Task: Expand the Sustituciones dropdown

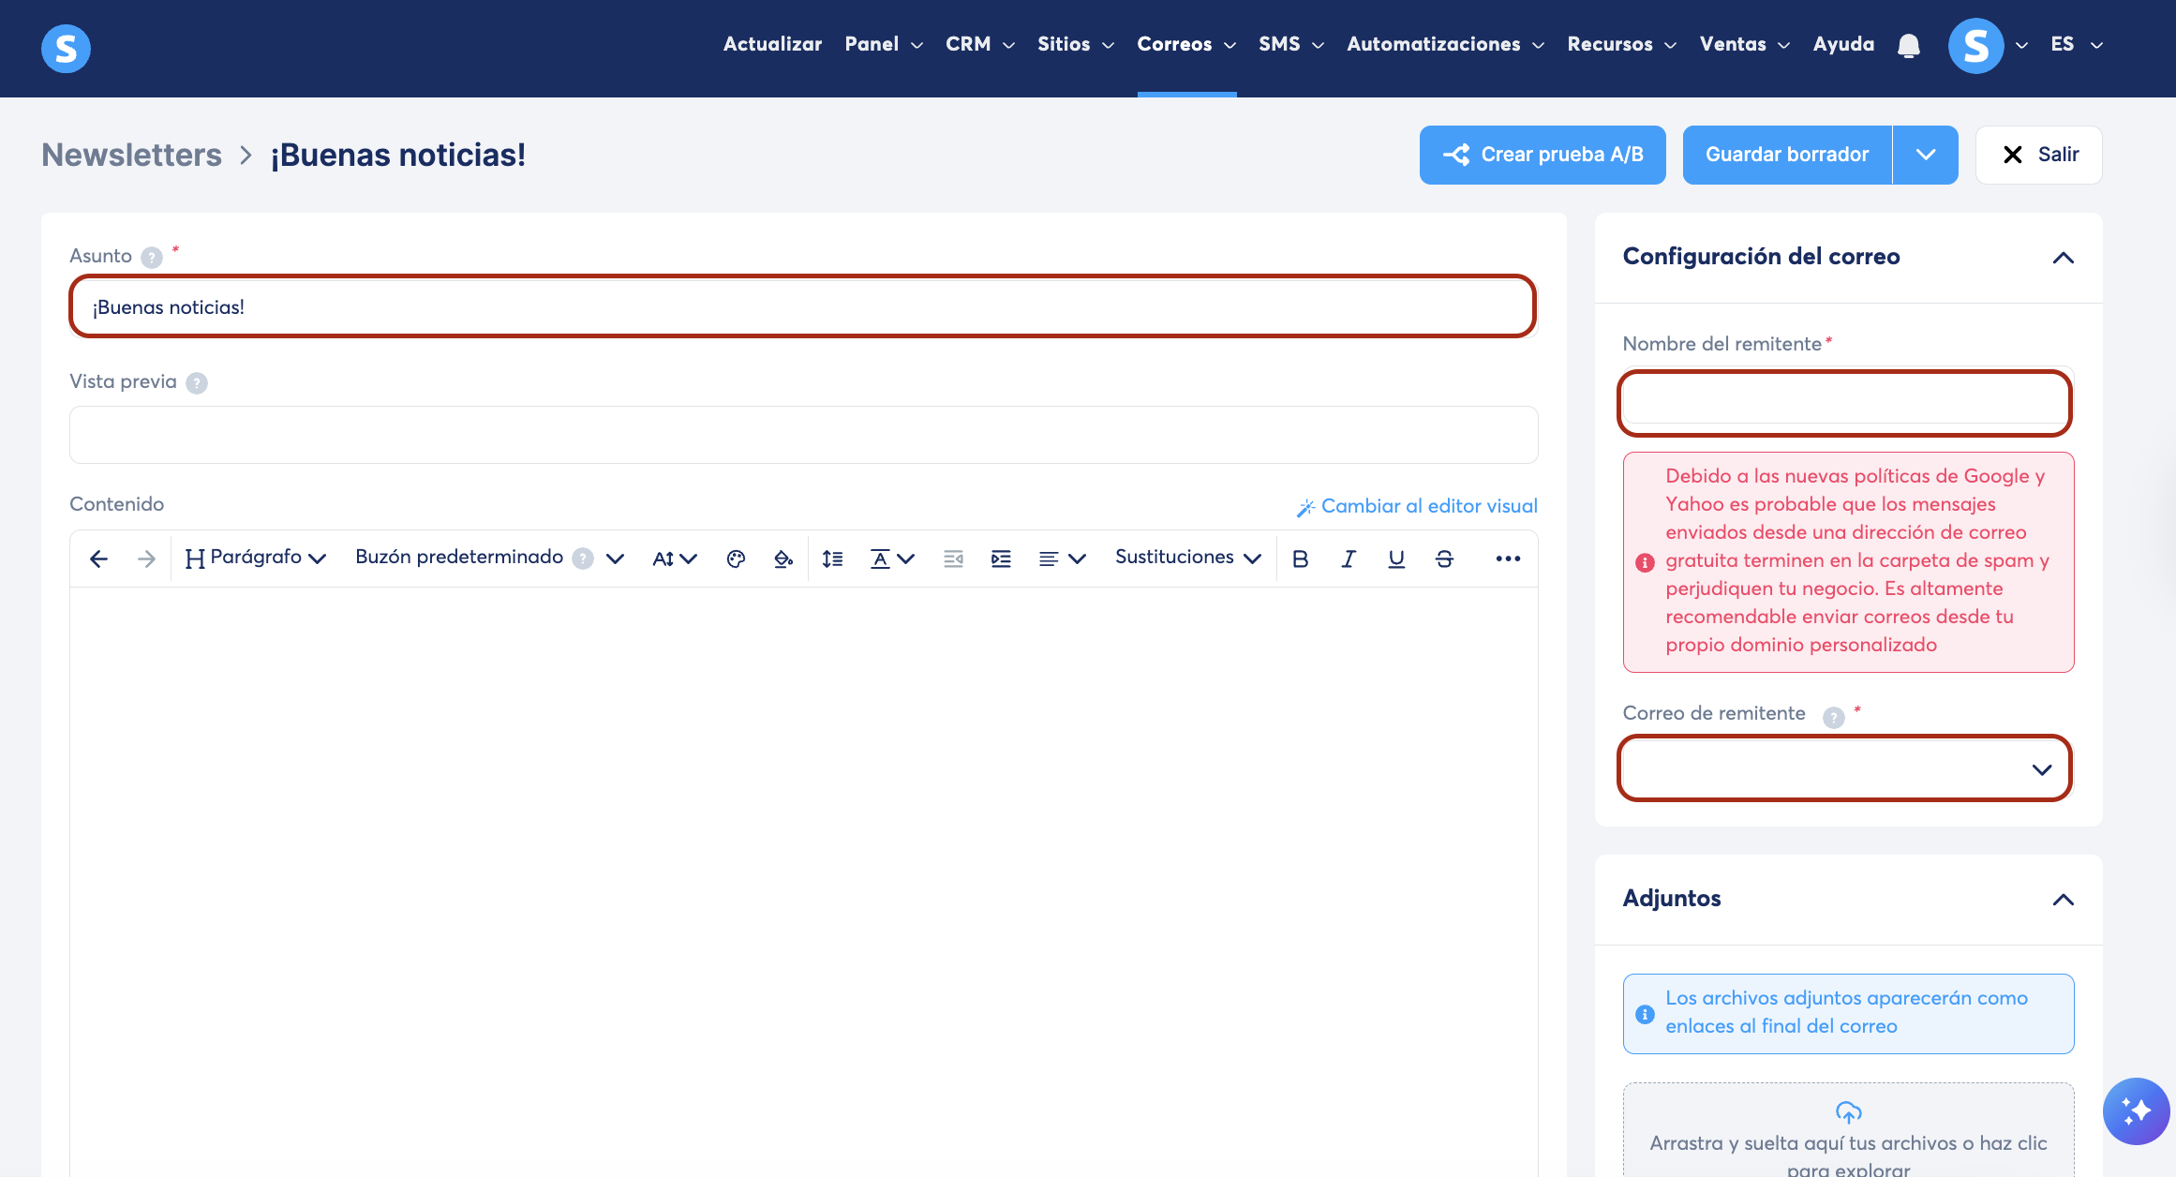Action: (x=1187, y=559)
